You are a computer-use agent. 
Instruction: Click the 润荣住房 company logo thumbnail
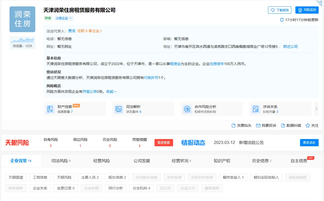coord(22,19)
